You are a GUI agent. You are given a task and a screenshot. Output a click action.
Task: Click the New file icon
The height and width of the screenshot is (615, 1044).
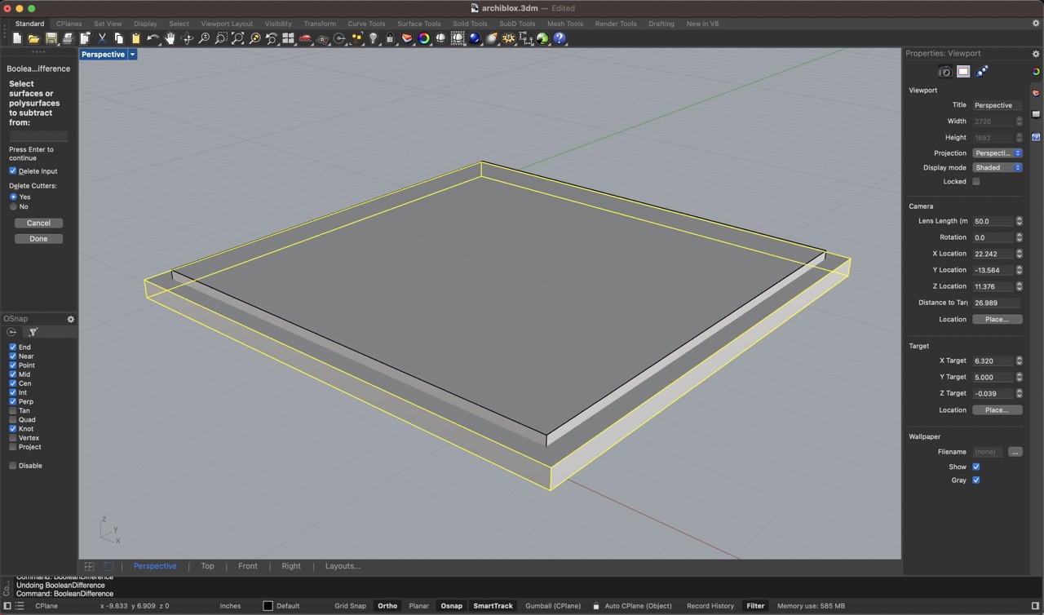point(16,38)
